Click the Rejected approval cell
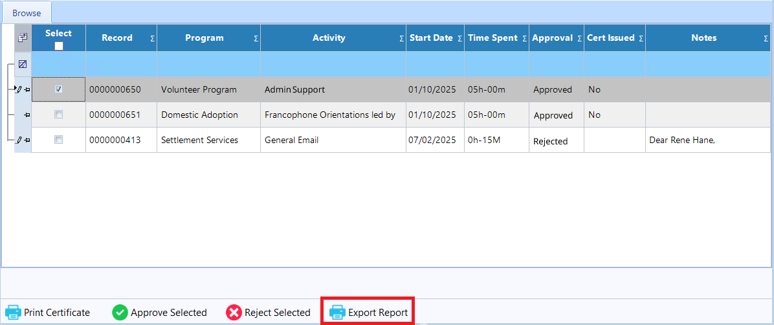This screenshot has width=774, height=325. (x=557, y=140)
